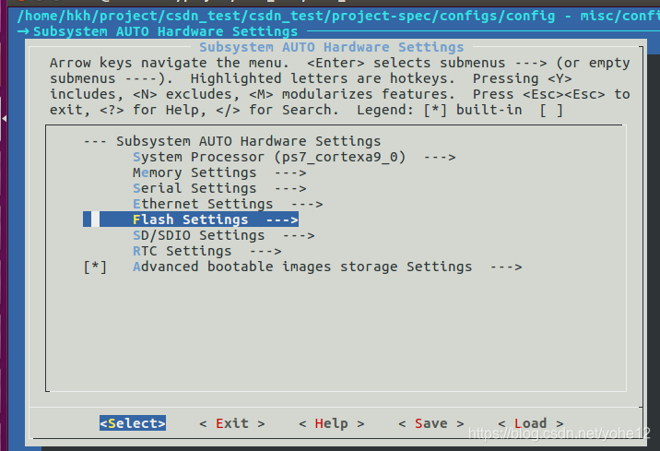Click the < Load > button
The width and height of the screenshot is (660, 451).
point(530,423)
